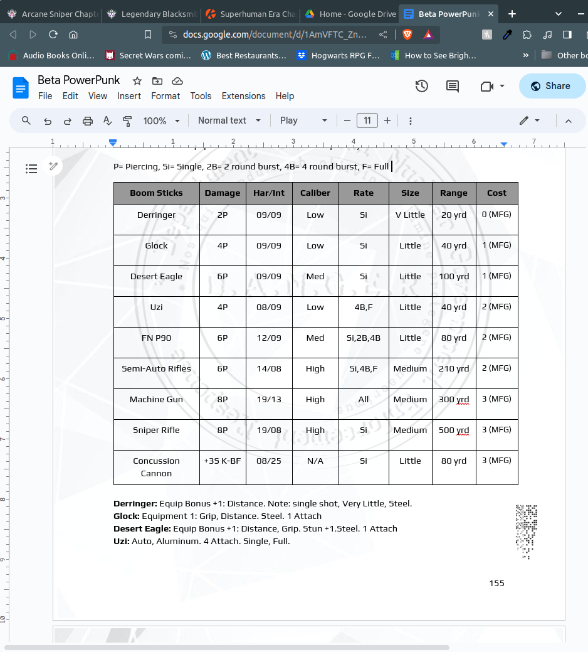Expand the video call options arrow
Image resolution: width=588 pixels, height=652 pixels.
(x=502, y=86)
